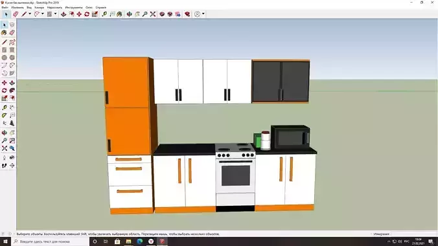Select the Pie arc tool in the left toolset
The width and height of the screenshot is (438, 246).
point(12,73)
